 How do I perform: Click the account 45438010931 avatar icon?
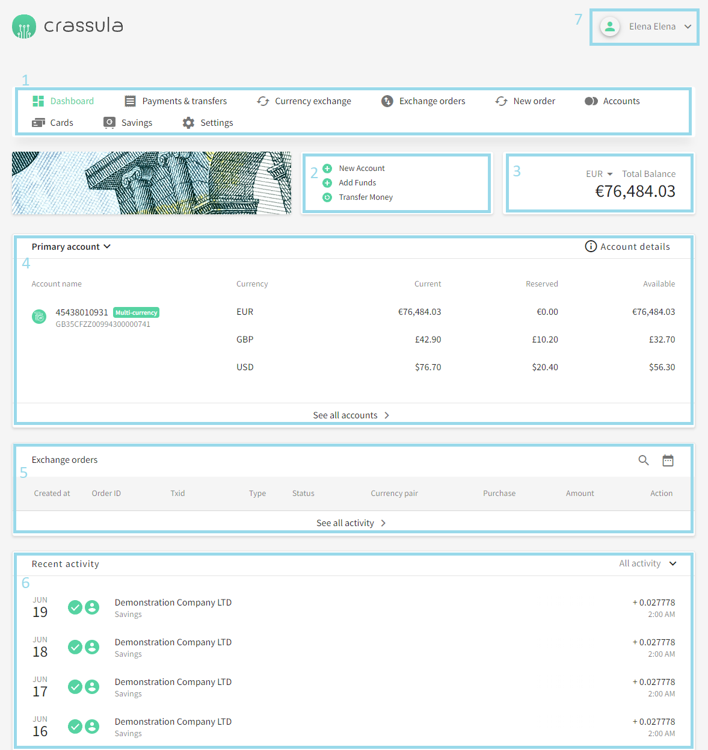pyautogui.click(x=39, y=317)
